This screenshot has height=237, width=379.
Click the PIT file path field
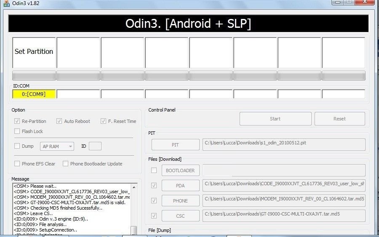tap(284, 144)
